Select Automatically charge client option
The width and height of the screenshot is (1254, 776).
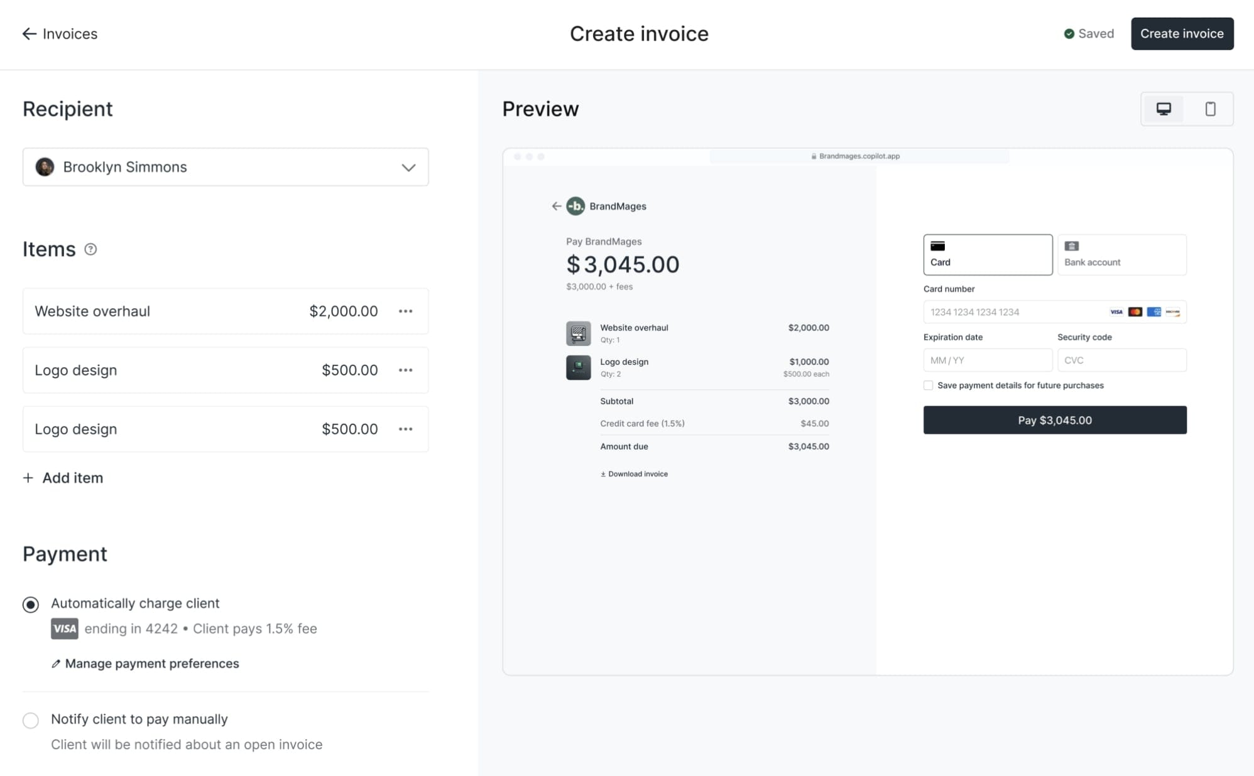click(30, 604)
